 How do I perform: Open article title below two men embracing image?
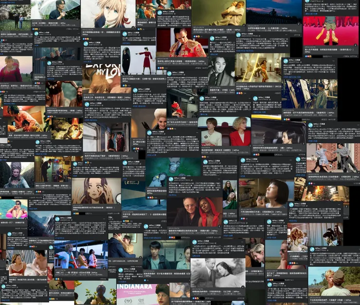coord(217,30)
